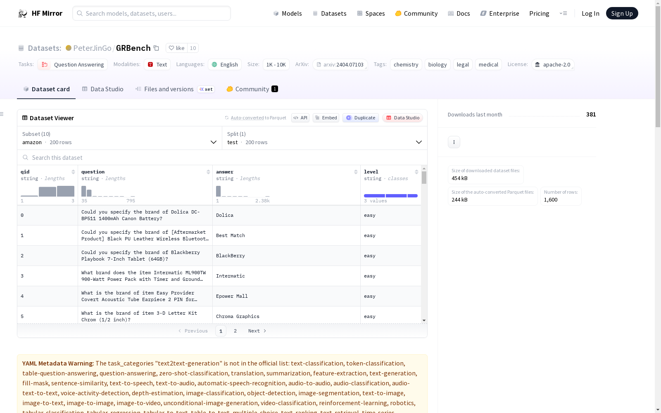Click the biology tag
The image size is (661, 413).
click(437, 64)
